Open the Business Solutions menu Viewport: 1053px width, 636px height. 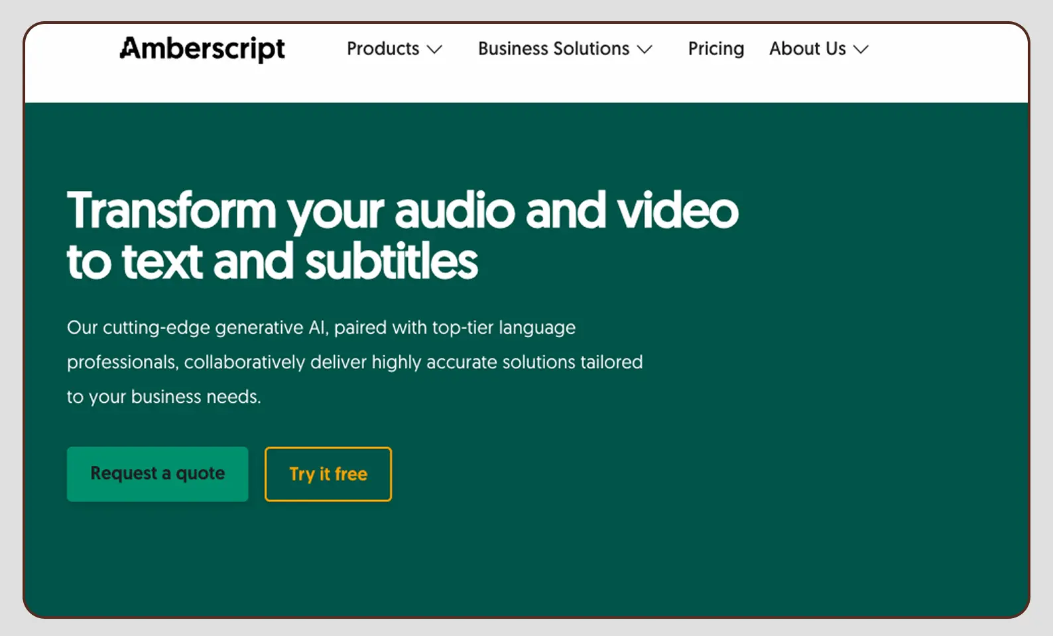(554, 49)
